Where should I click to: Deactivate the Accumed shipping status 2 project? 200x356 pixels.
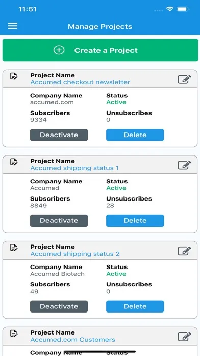[59, 306]
